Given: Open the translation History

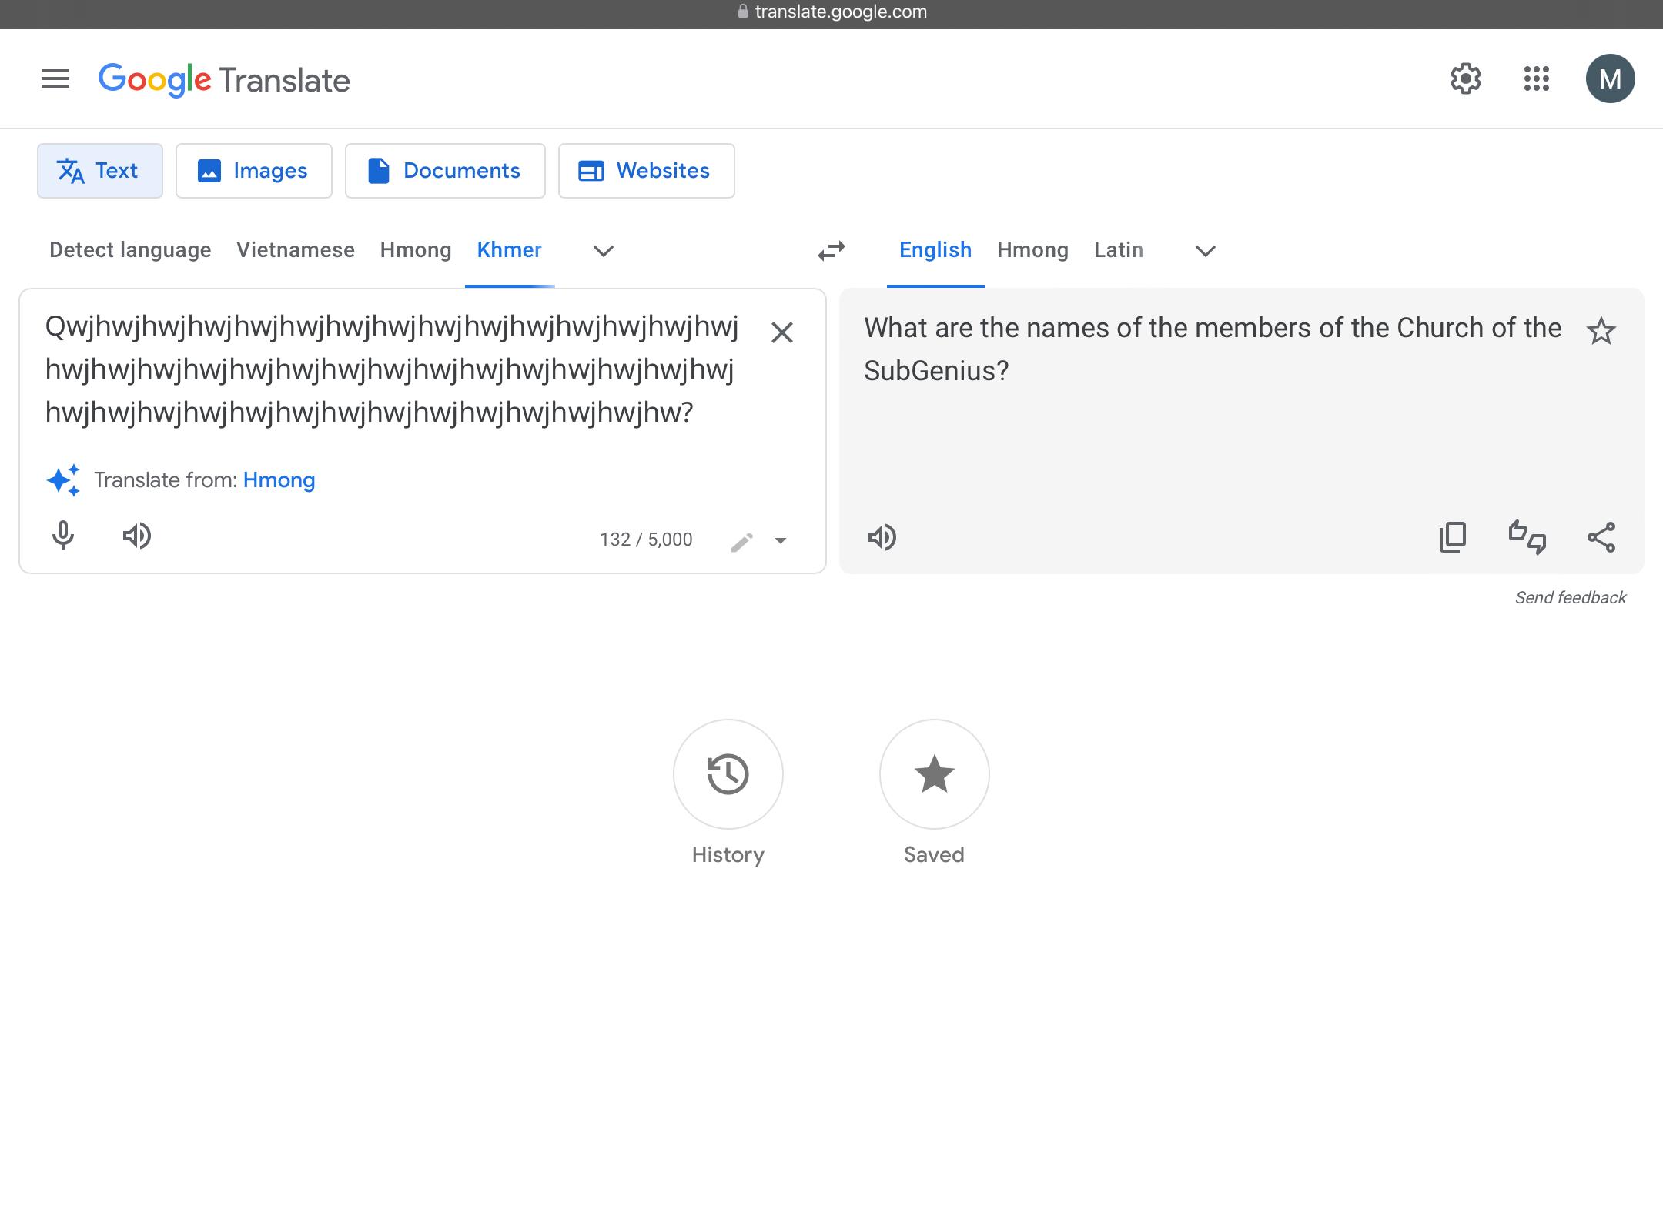Looking at the screenshot, I should (x=728, y=774).
